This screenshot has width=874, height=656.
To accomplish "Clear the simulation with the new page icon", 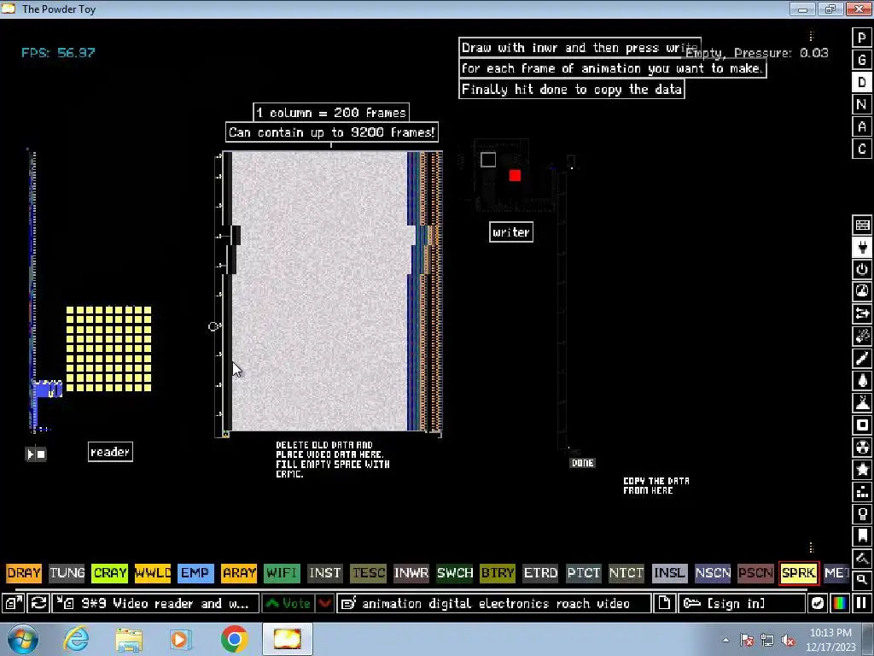I will click(x=664, y=603).
